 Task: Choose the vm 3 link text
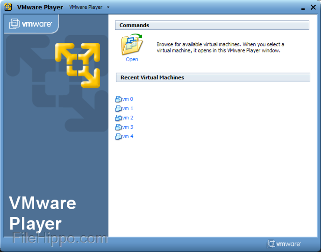(x=128, y=127)
